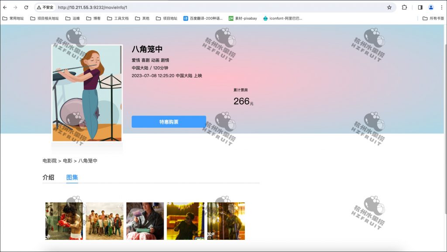Screen dimensions: 447x252
Task: Navigate to 电影院 via the breadcrumb link
Action: [50, 160]
